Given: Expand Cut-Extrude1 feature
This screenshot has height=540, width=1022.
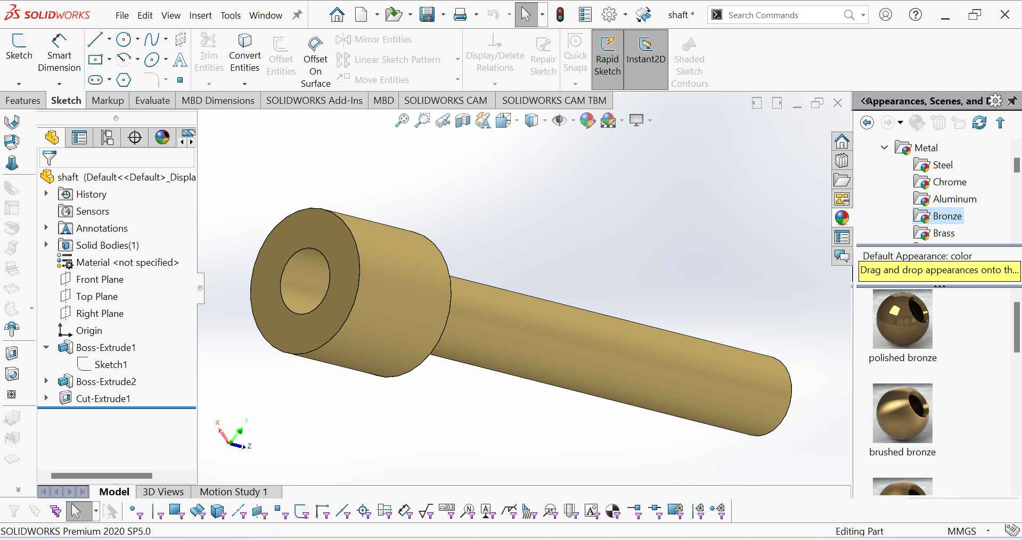Looking at the screenshot, I should [x=46, y=398].
